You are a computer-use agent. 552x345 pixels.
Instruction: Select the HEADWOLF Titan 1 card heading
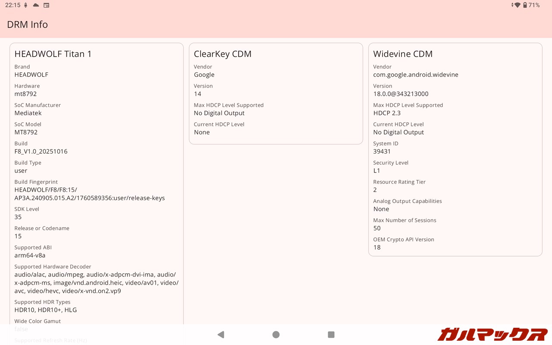click(53, 54)
